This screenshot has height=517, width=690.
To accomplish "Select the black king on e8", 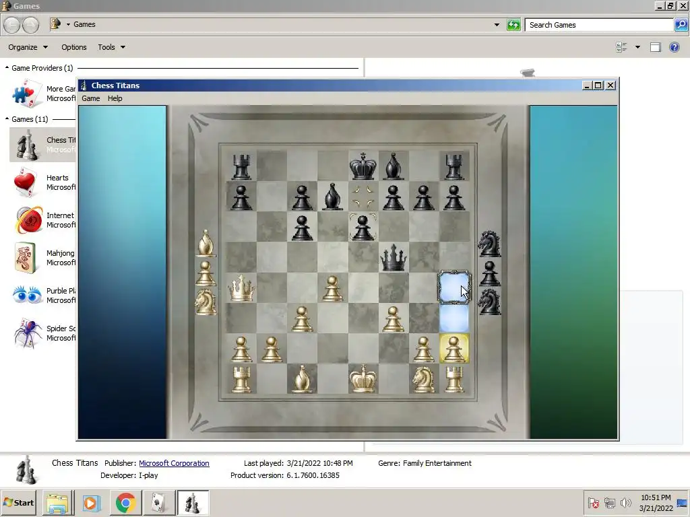I will (363, 166).
